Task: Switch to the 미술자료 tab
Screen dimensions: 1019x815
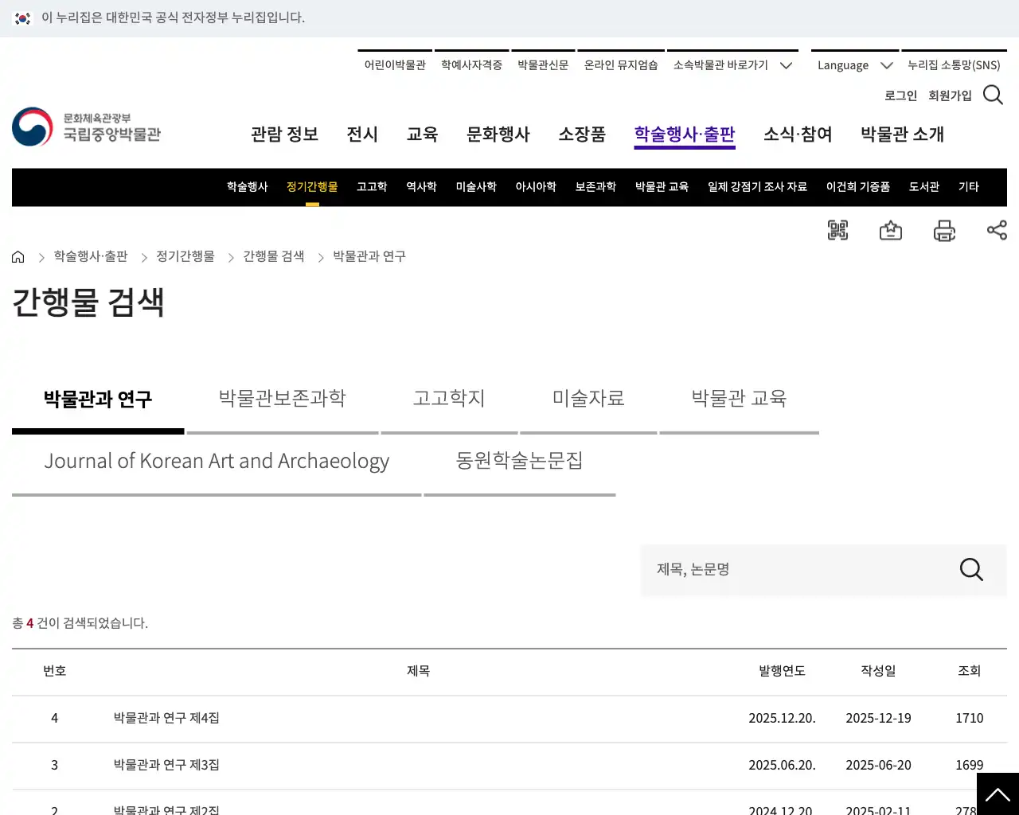Action: pyautogui.click(x=588, y=400)
